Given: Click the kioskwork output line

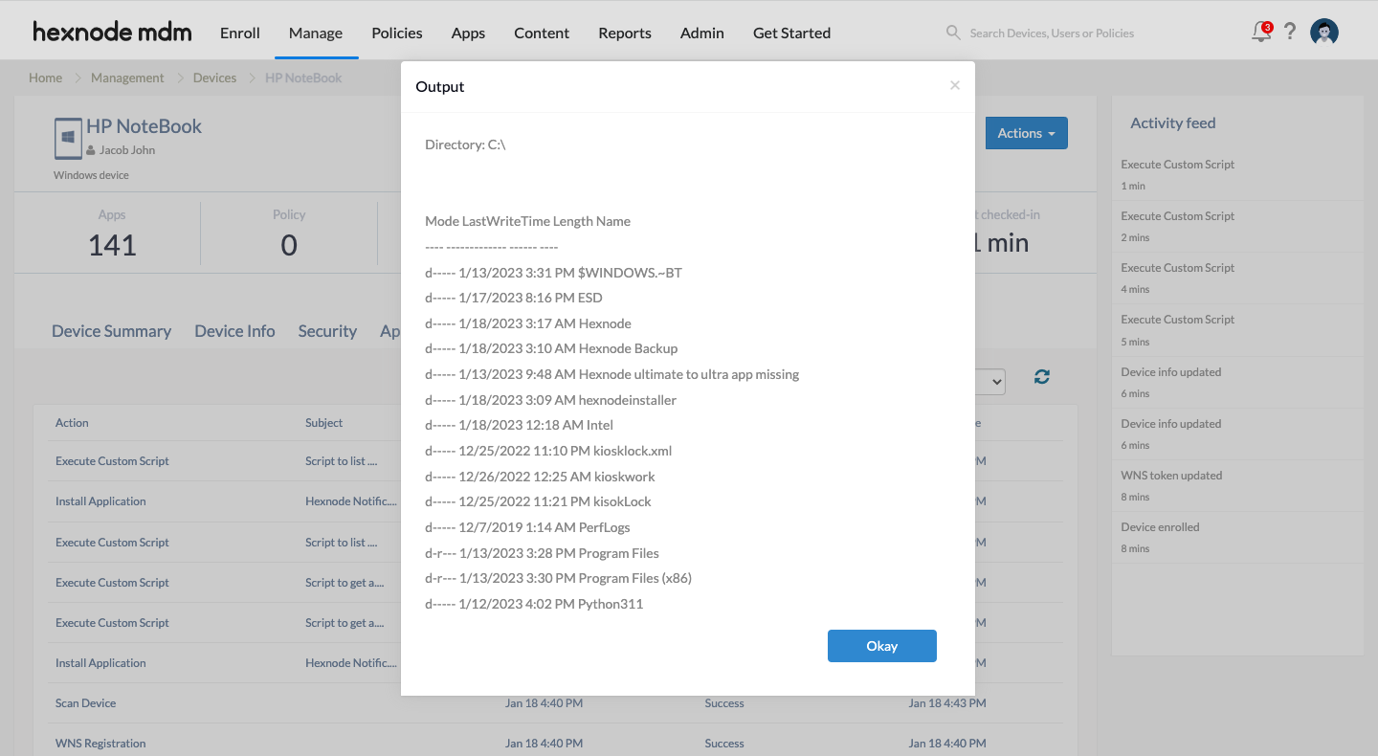Looking at the screenshot, I should [x=540, y=477].
